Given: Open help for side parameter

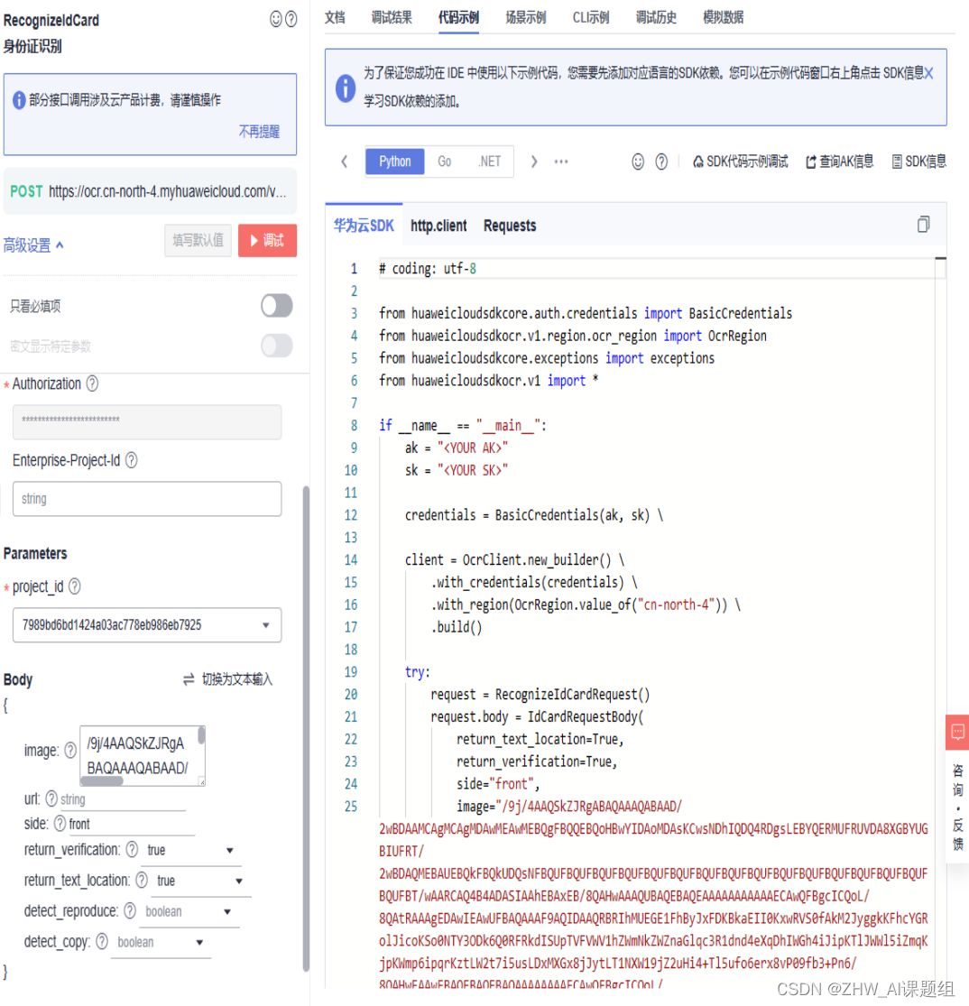Looking at the screenshot, I should point(60,823).
